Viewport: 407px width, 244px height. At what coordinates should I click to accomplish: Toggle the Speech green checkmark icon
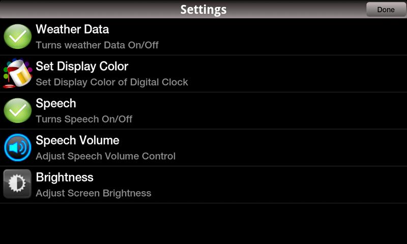[18, 110]
